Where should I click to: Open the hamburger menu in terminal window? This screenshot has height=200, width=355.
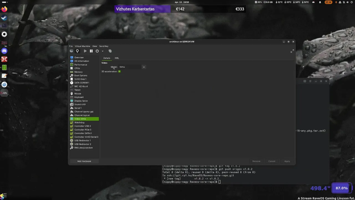coord(310,81)
